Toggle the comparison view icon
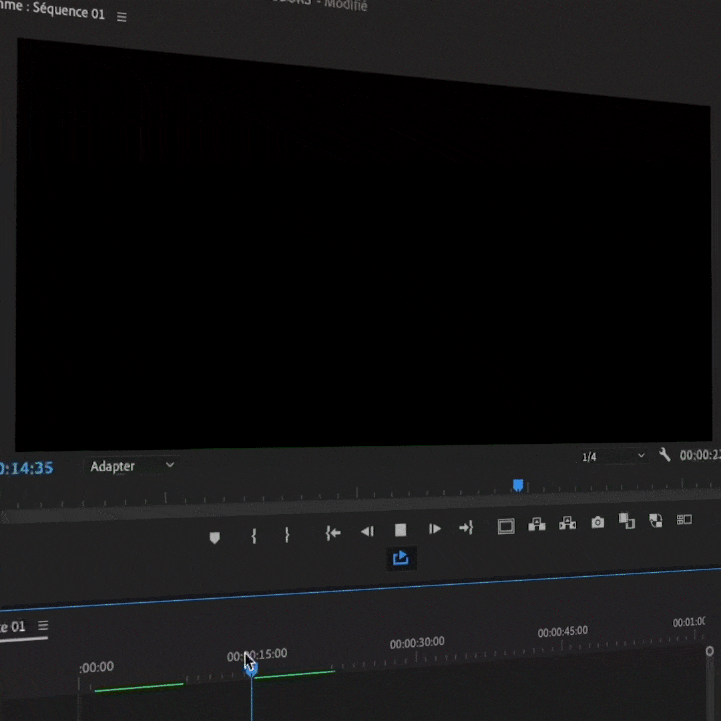The image size is (721, 721). [626, 521]
